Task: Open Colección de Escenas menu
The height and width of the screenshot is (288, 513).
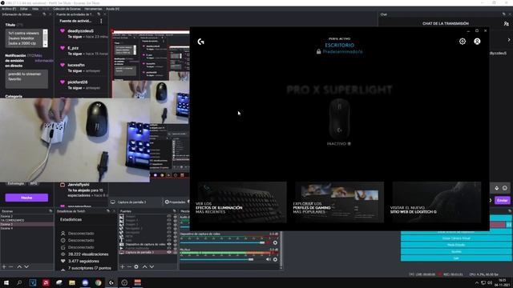Action: [67, 9]
